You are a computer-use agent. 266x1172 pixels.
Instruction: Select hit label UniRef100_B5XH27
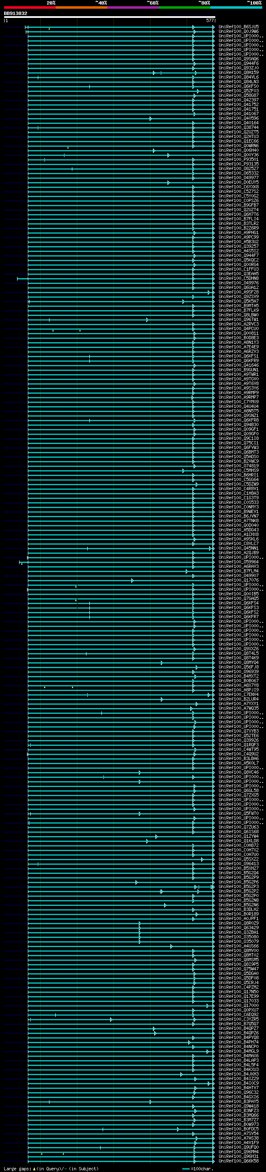coord(239,868)
